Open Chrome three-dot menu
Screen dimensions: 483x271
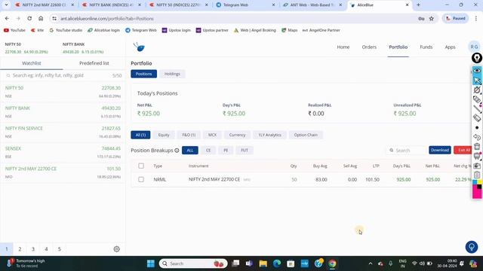pyautogui.click(x=476, y=18)
